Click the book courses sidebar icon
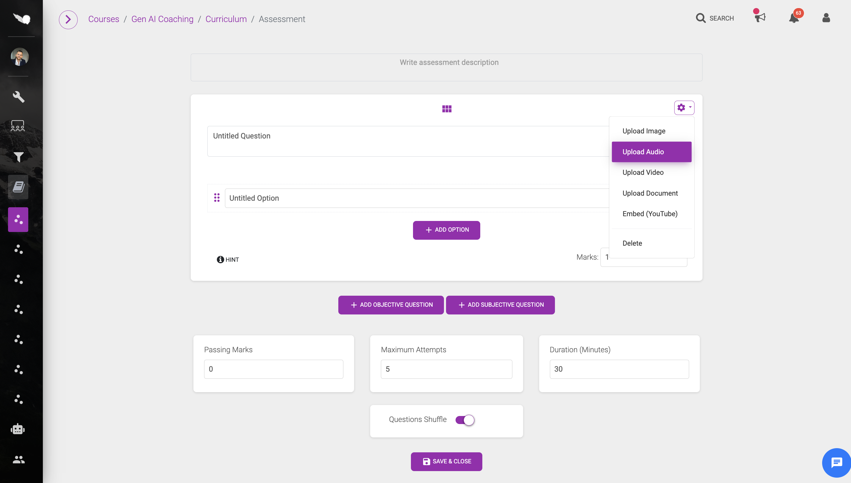The width and height of the screenshot is (851, 483). tap(18, 187)
